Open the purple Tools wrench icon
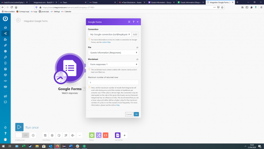The width and height of the screenshot is (264, 149). pyautogui.click(x=99, y=135)
